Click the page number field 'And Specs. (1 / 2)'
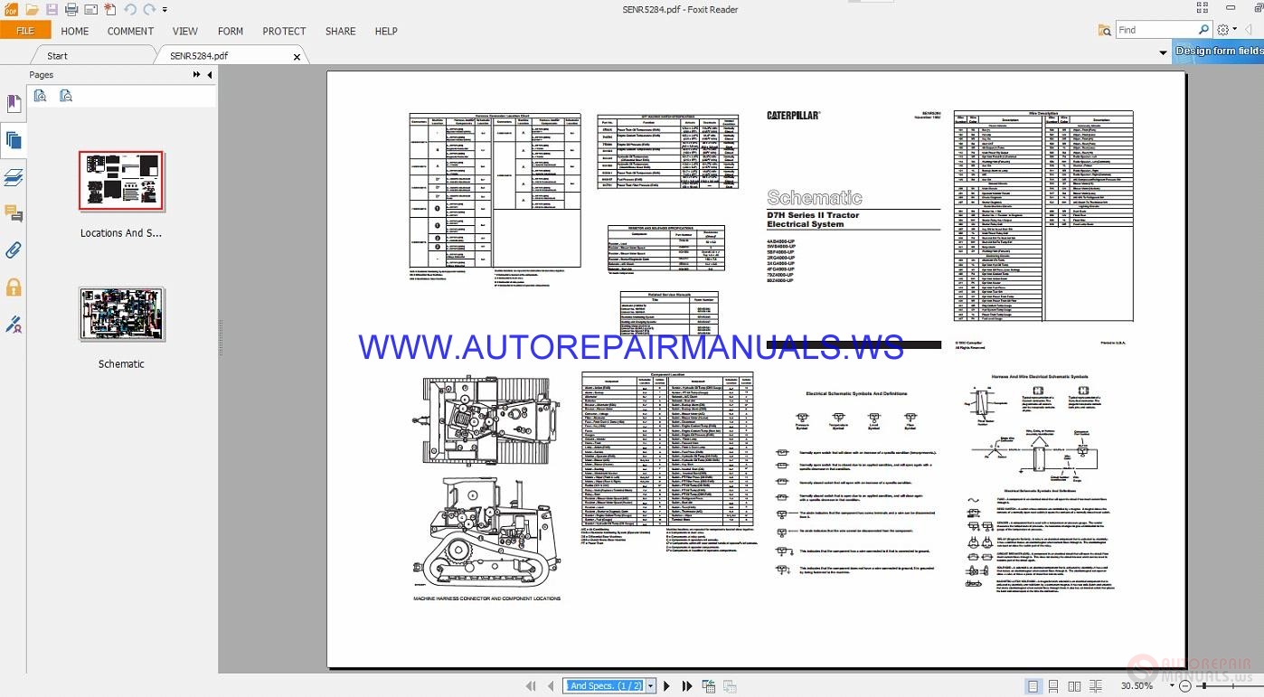Screen dimensions: 1264x697 (604, 686)
